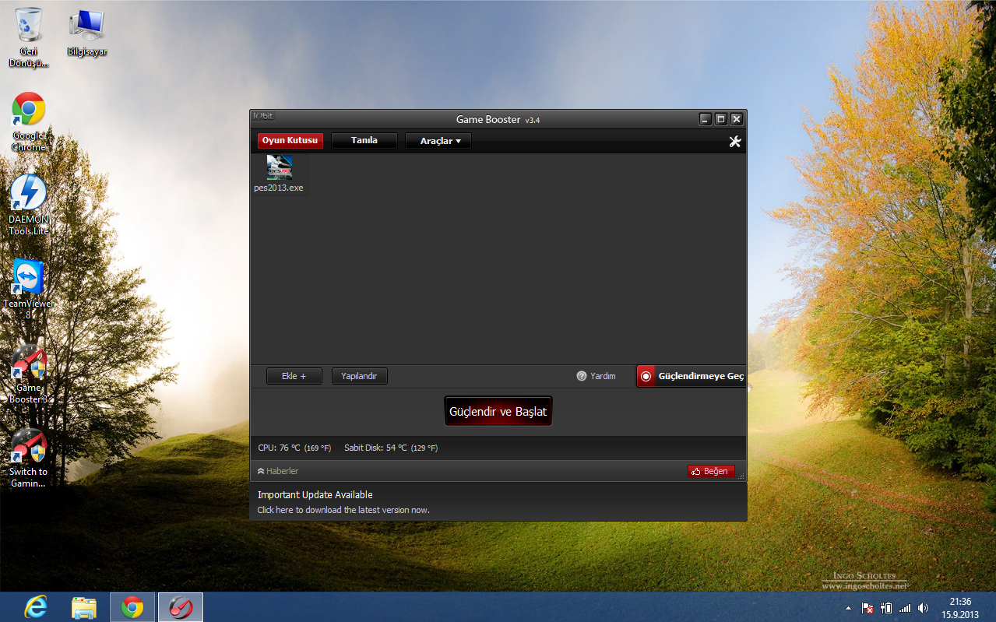Click the Yapılandır button
This screenshot has height=622, width=996.
pos(359,376)
